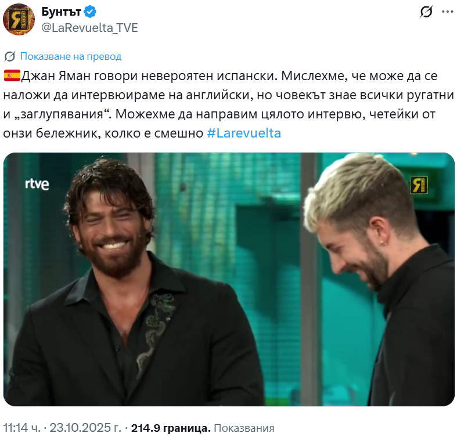Show translation via Показване на превод link
The image size is (457, 437).
(x=71, y=56)
